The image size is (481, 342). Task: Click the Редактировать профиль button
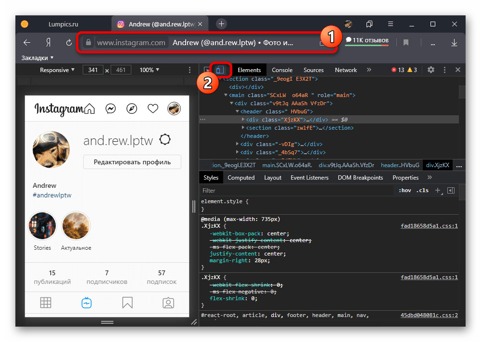pos(132,162)
